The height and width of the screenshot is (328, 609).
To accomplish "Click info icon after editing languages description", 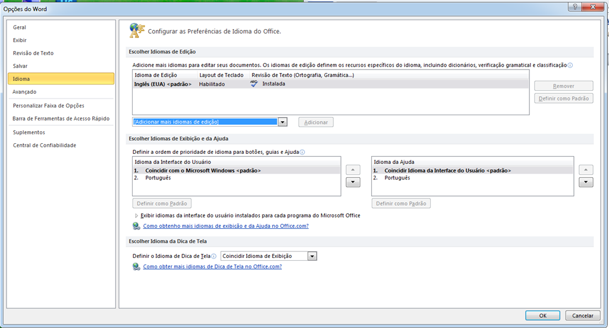I will pos(570,65).
